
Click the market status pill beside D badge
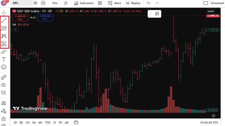(57, 11)
